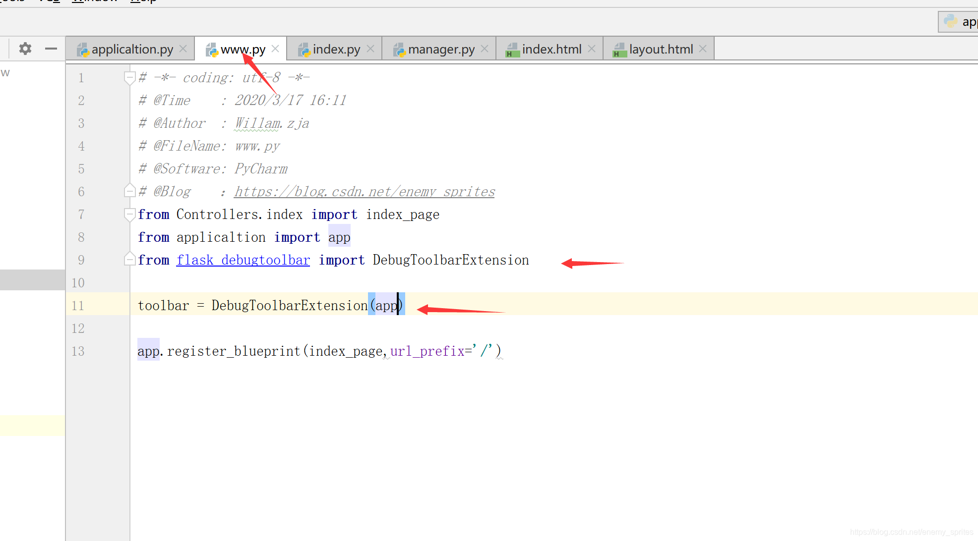Collapse comment block fold at line 1

129,78
